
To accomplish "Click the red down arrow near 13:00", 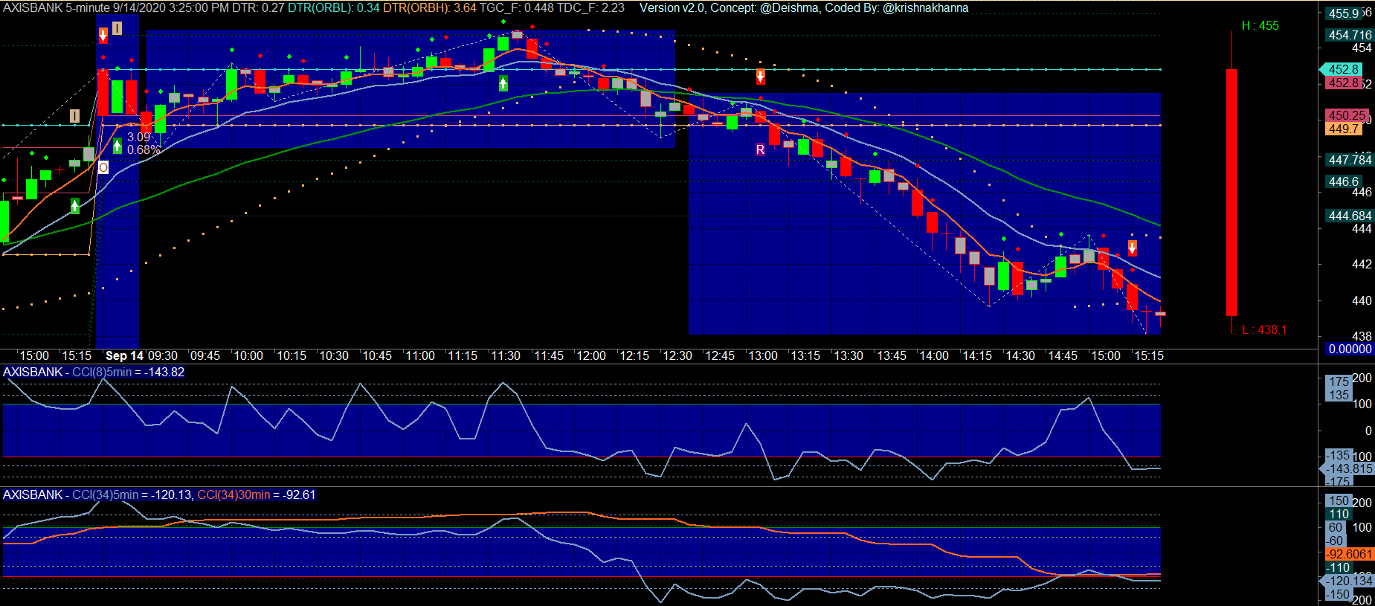I will tap(760, 76).
